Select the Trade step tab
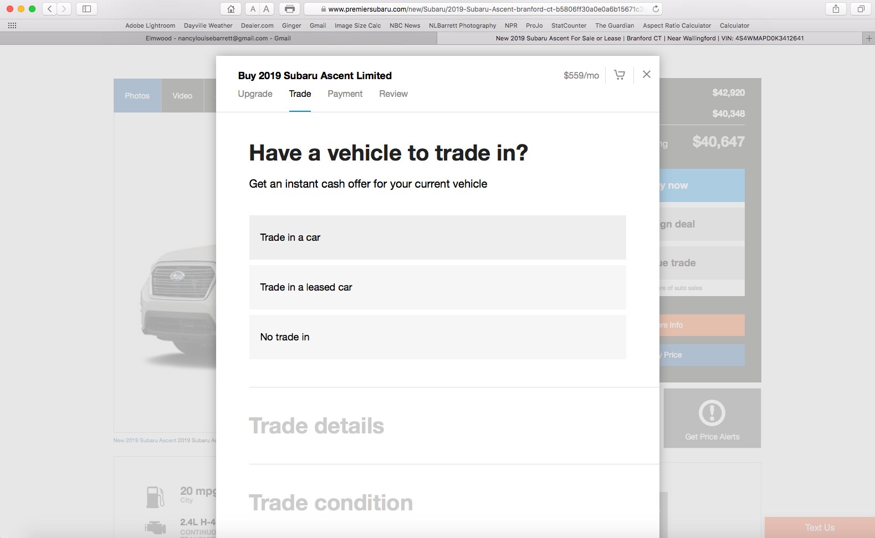The width and height of the screenshot is (875, 538). coord(300,94)
